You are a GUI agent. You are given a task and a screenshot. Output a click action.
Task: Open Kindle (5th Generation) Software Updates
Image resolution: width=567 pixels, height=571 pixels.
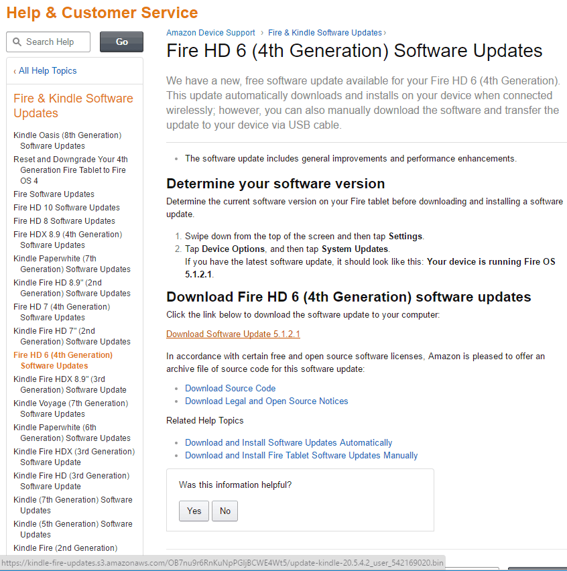tap(73, 529)
